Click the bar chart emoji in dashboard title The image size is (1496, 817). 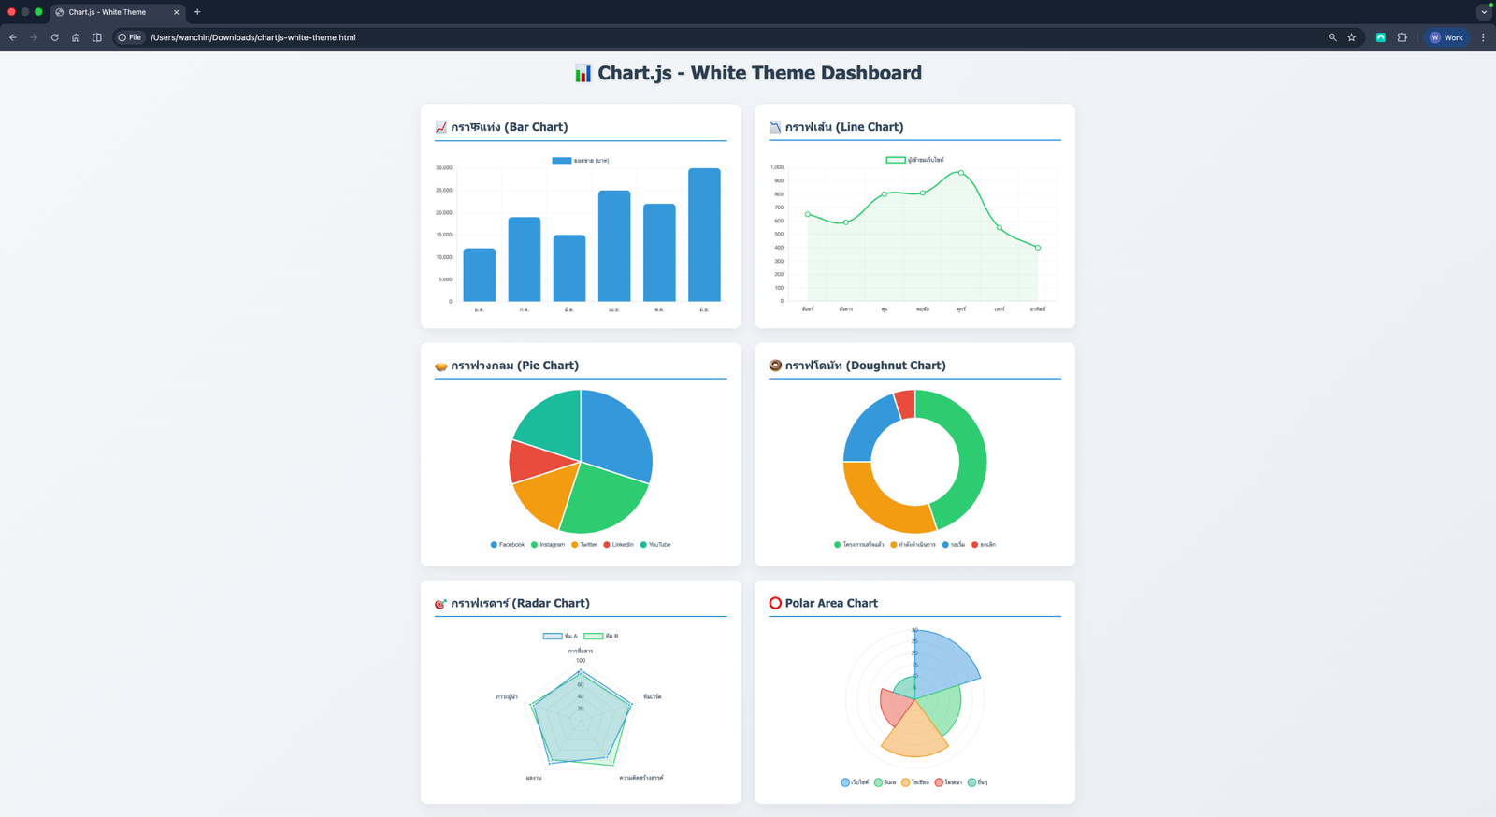click(x=583, y=74)
